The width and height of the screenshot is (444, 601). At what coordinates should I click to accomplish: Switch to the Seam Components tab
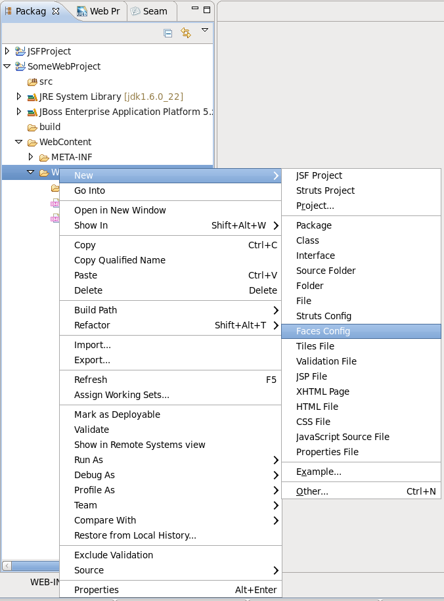tap(150, 11)
